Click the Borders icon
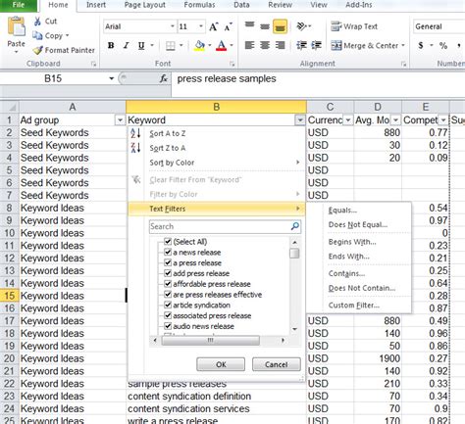 [171, 46]
